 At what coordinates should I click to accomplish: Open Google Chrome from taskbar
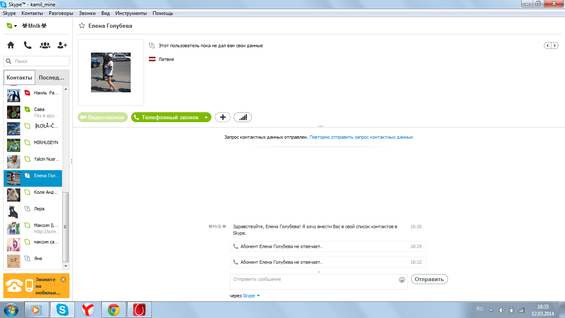[114, 310]
